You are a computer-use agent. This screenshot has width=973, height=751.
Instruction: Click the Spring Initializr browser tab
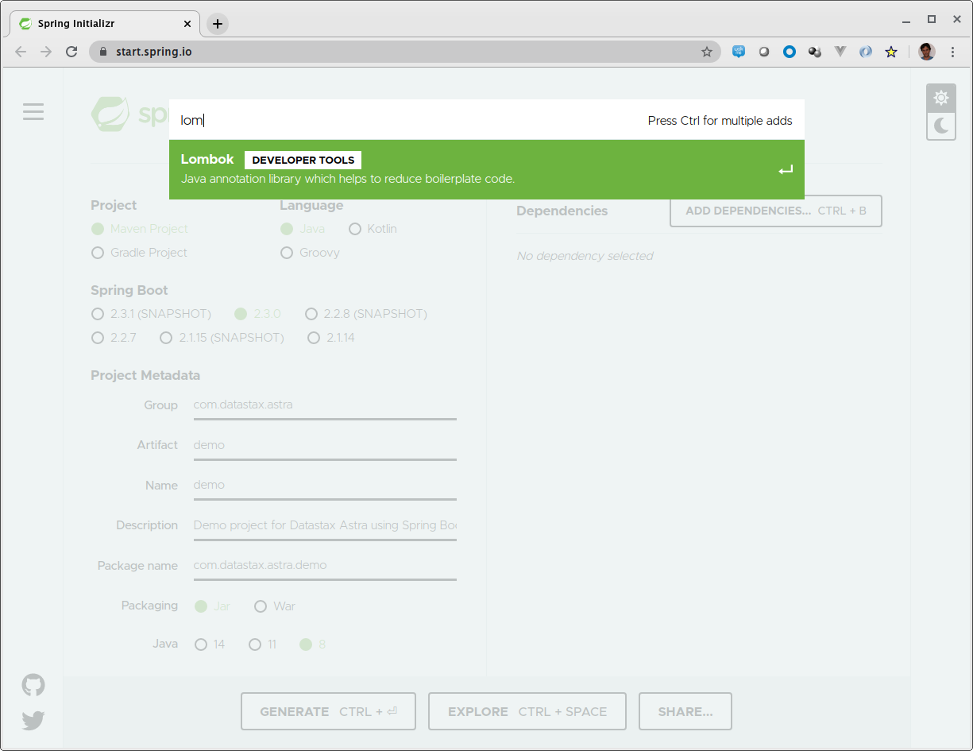pos(104,24)
